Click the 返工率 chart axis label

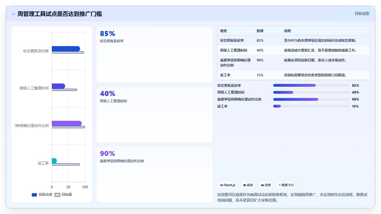43,163
